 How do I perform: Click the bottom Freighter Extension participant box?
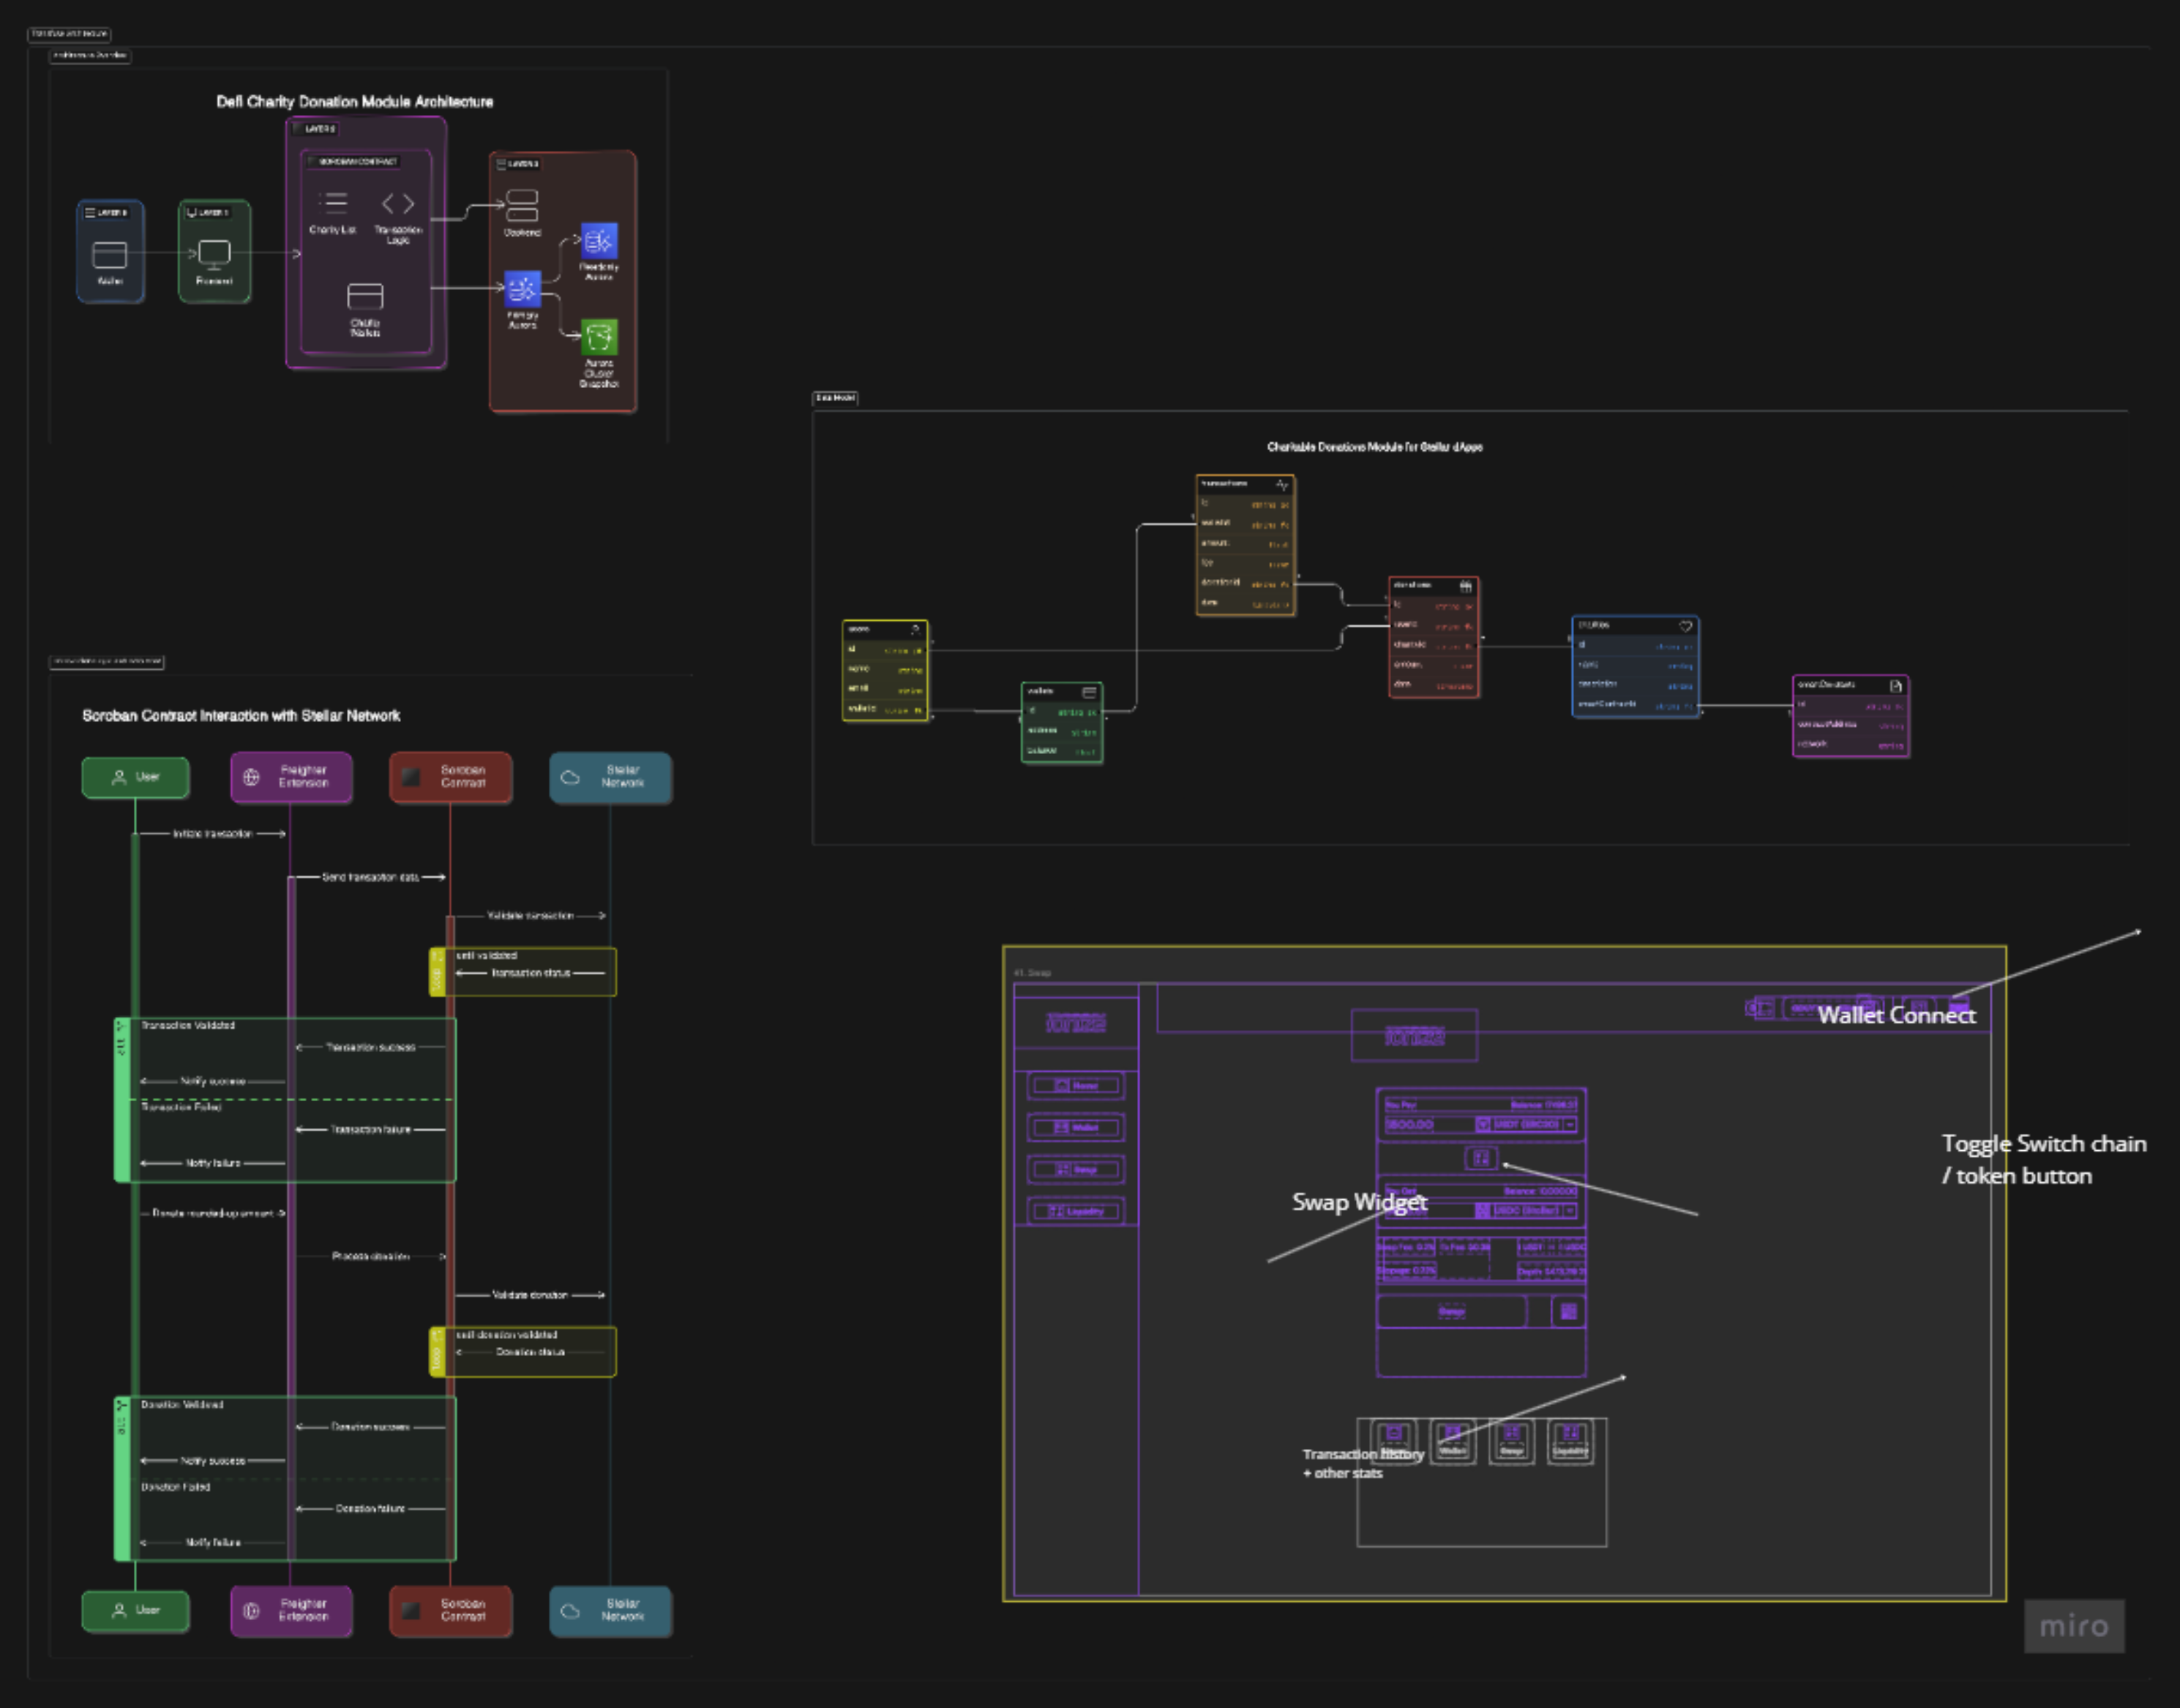coord(291,1611)
